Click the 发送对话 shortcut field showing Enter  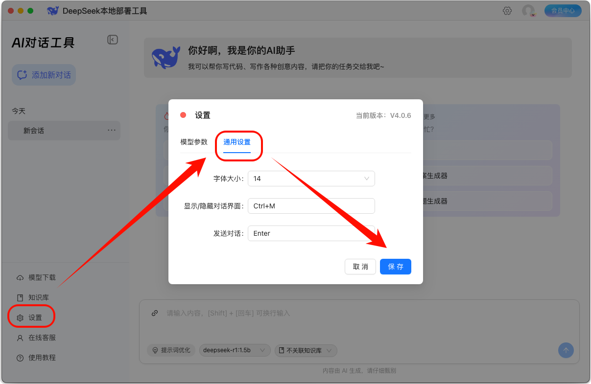(x=311, y=233)
